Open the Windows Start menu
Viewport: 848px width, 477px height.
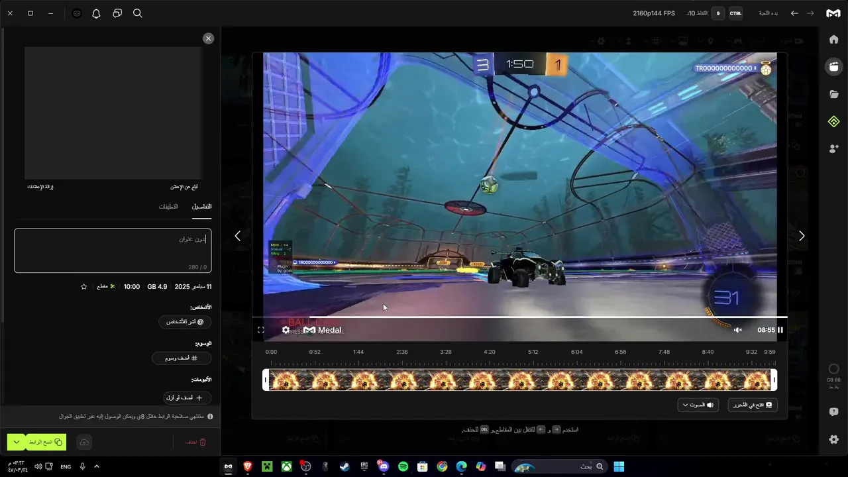619,466
